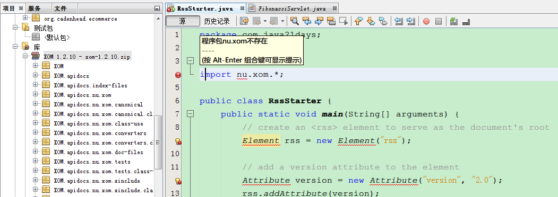Click the lightbulb hint beside Element rss line
558x197 pixels.
coord(178,141)
